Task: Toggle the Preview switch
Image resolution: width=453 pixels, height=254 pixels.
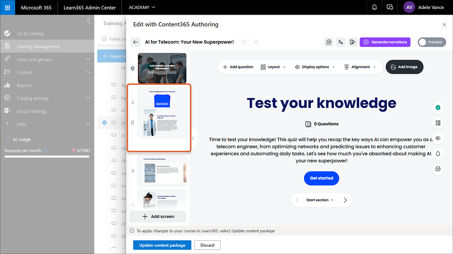Action: pos(430,42)
